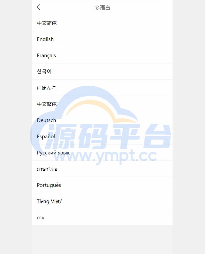Select Deutsch from the list
This screenshot has height=254, width=205.
point(102,120)
